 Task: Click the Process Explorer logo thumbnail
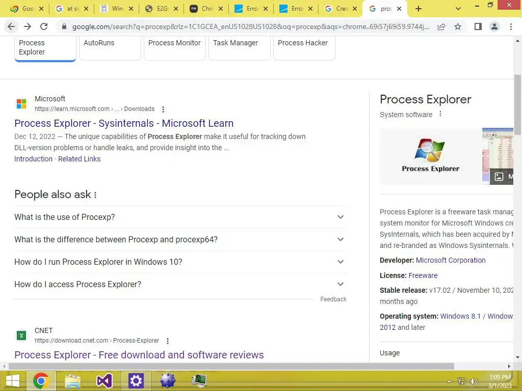click(x=430, y=156)
